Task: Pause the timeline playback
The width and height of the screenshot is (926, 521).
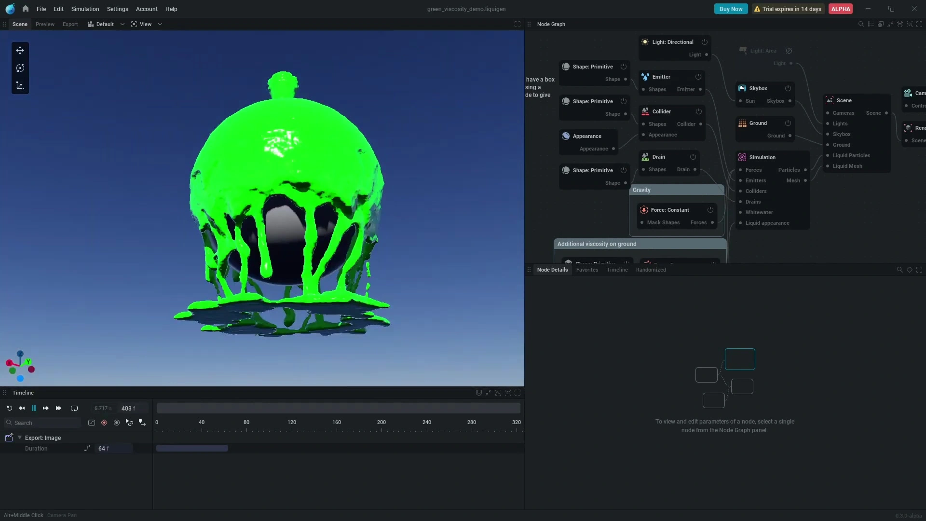Action: pyautogui.click(x=34, y=408)
